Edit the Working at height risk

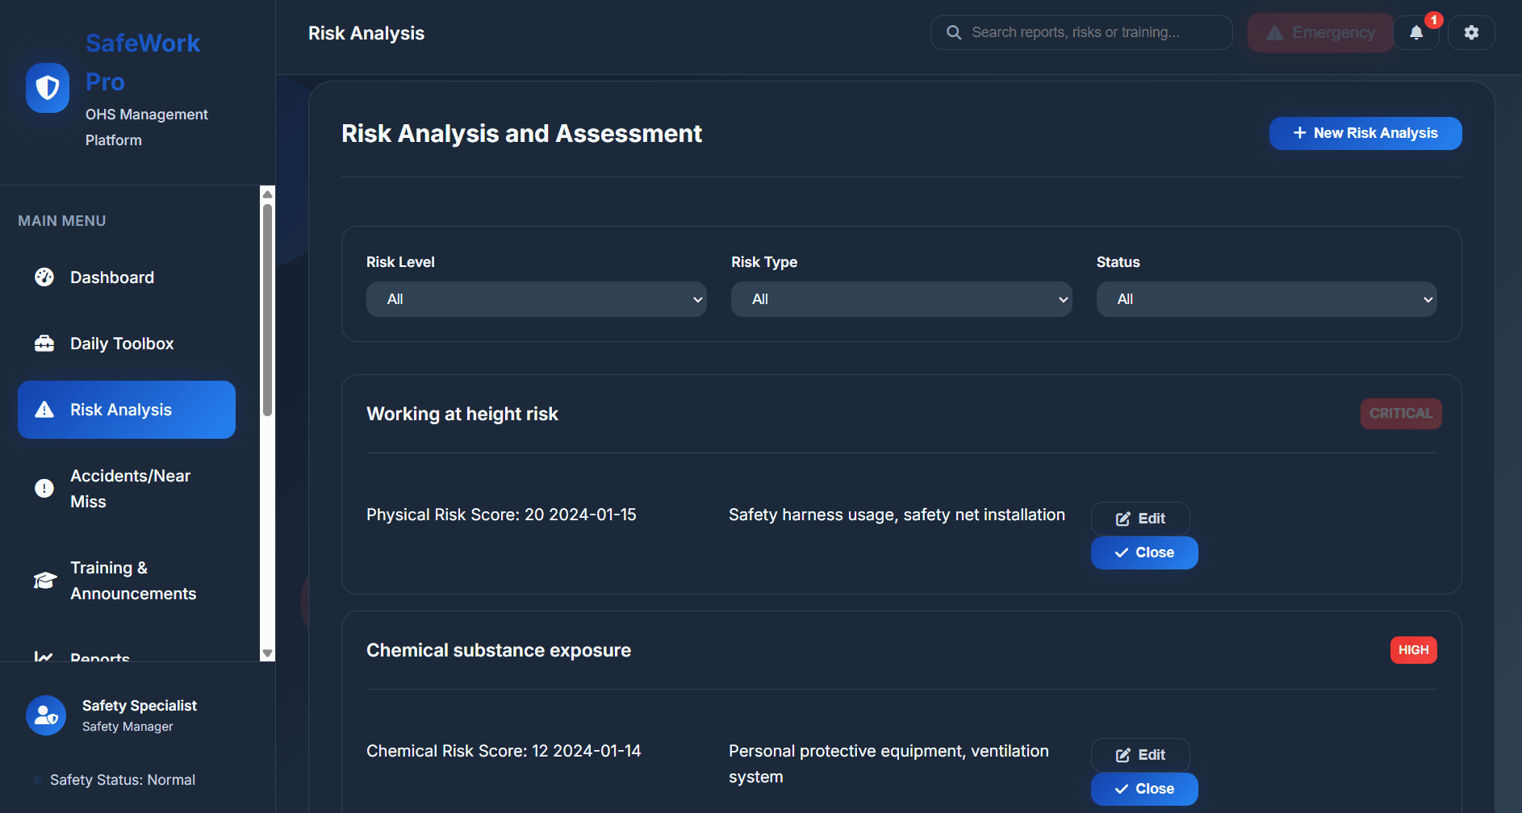1139,519
